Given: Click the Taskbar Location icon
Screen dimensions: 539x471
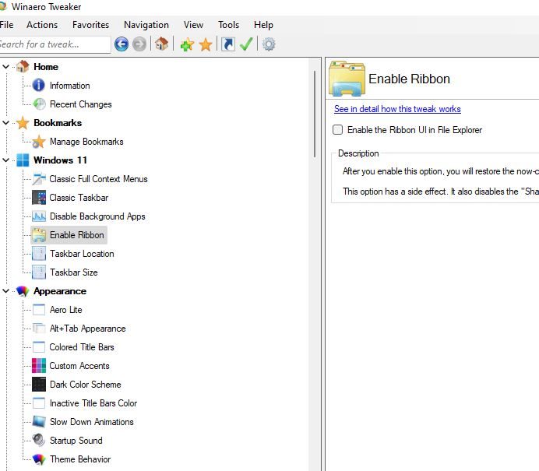Looking at the screenshot, I should (x=39, y=254).
